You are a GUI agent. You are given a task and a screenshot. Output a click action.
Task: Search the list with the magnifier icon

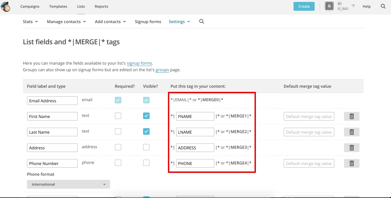[x=202, y=21]
